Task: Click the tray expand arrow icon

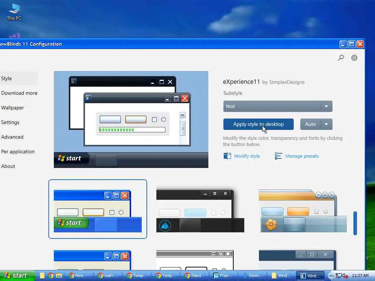Action: click(331, 276)
